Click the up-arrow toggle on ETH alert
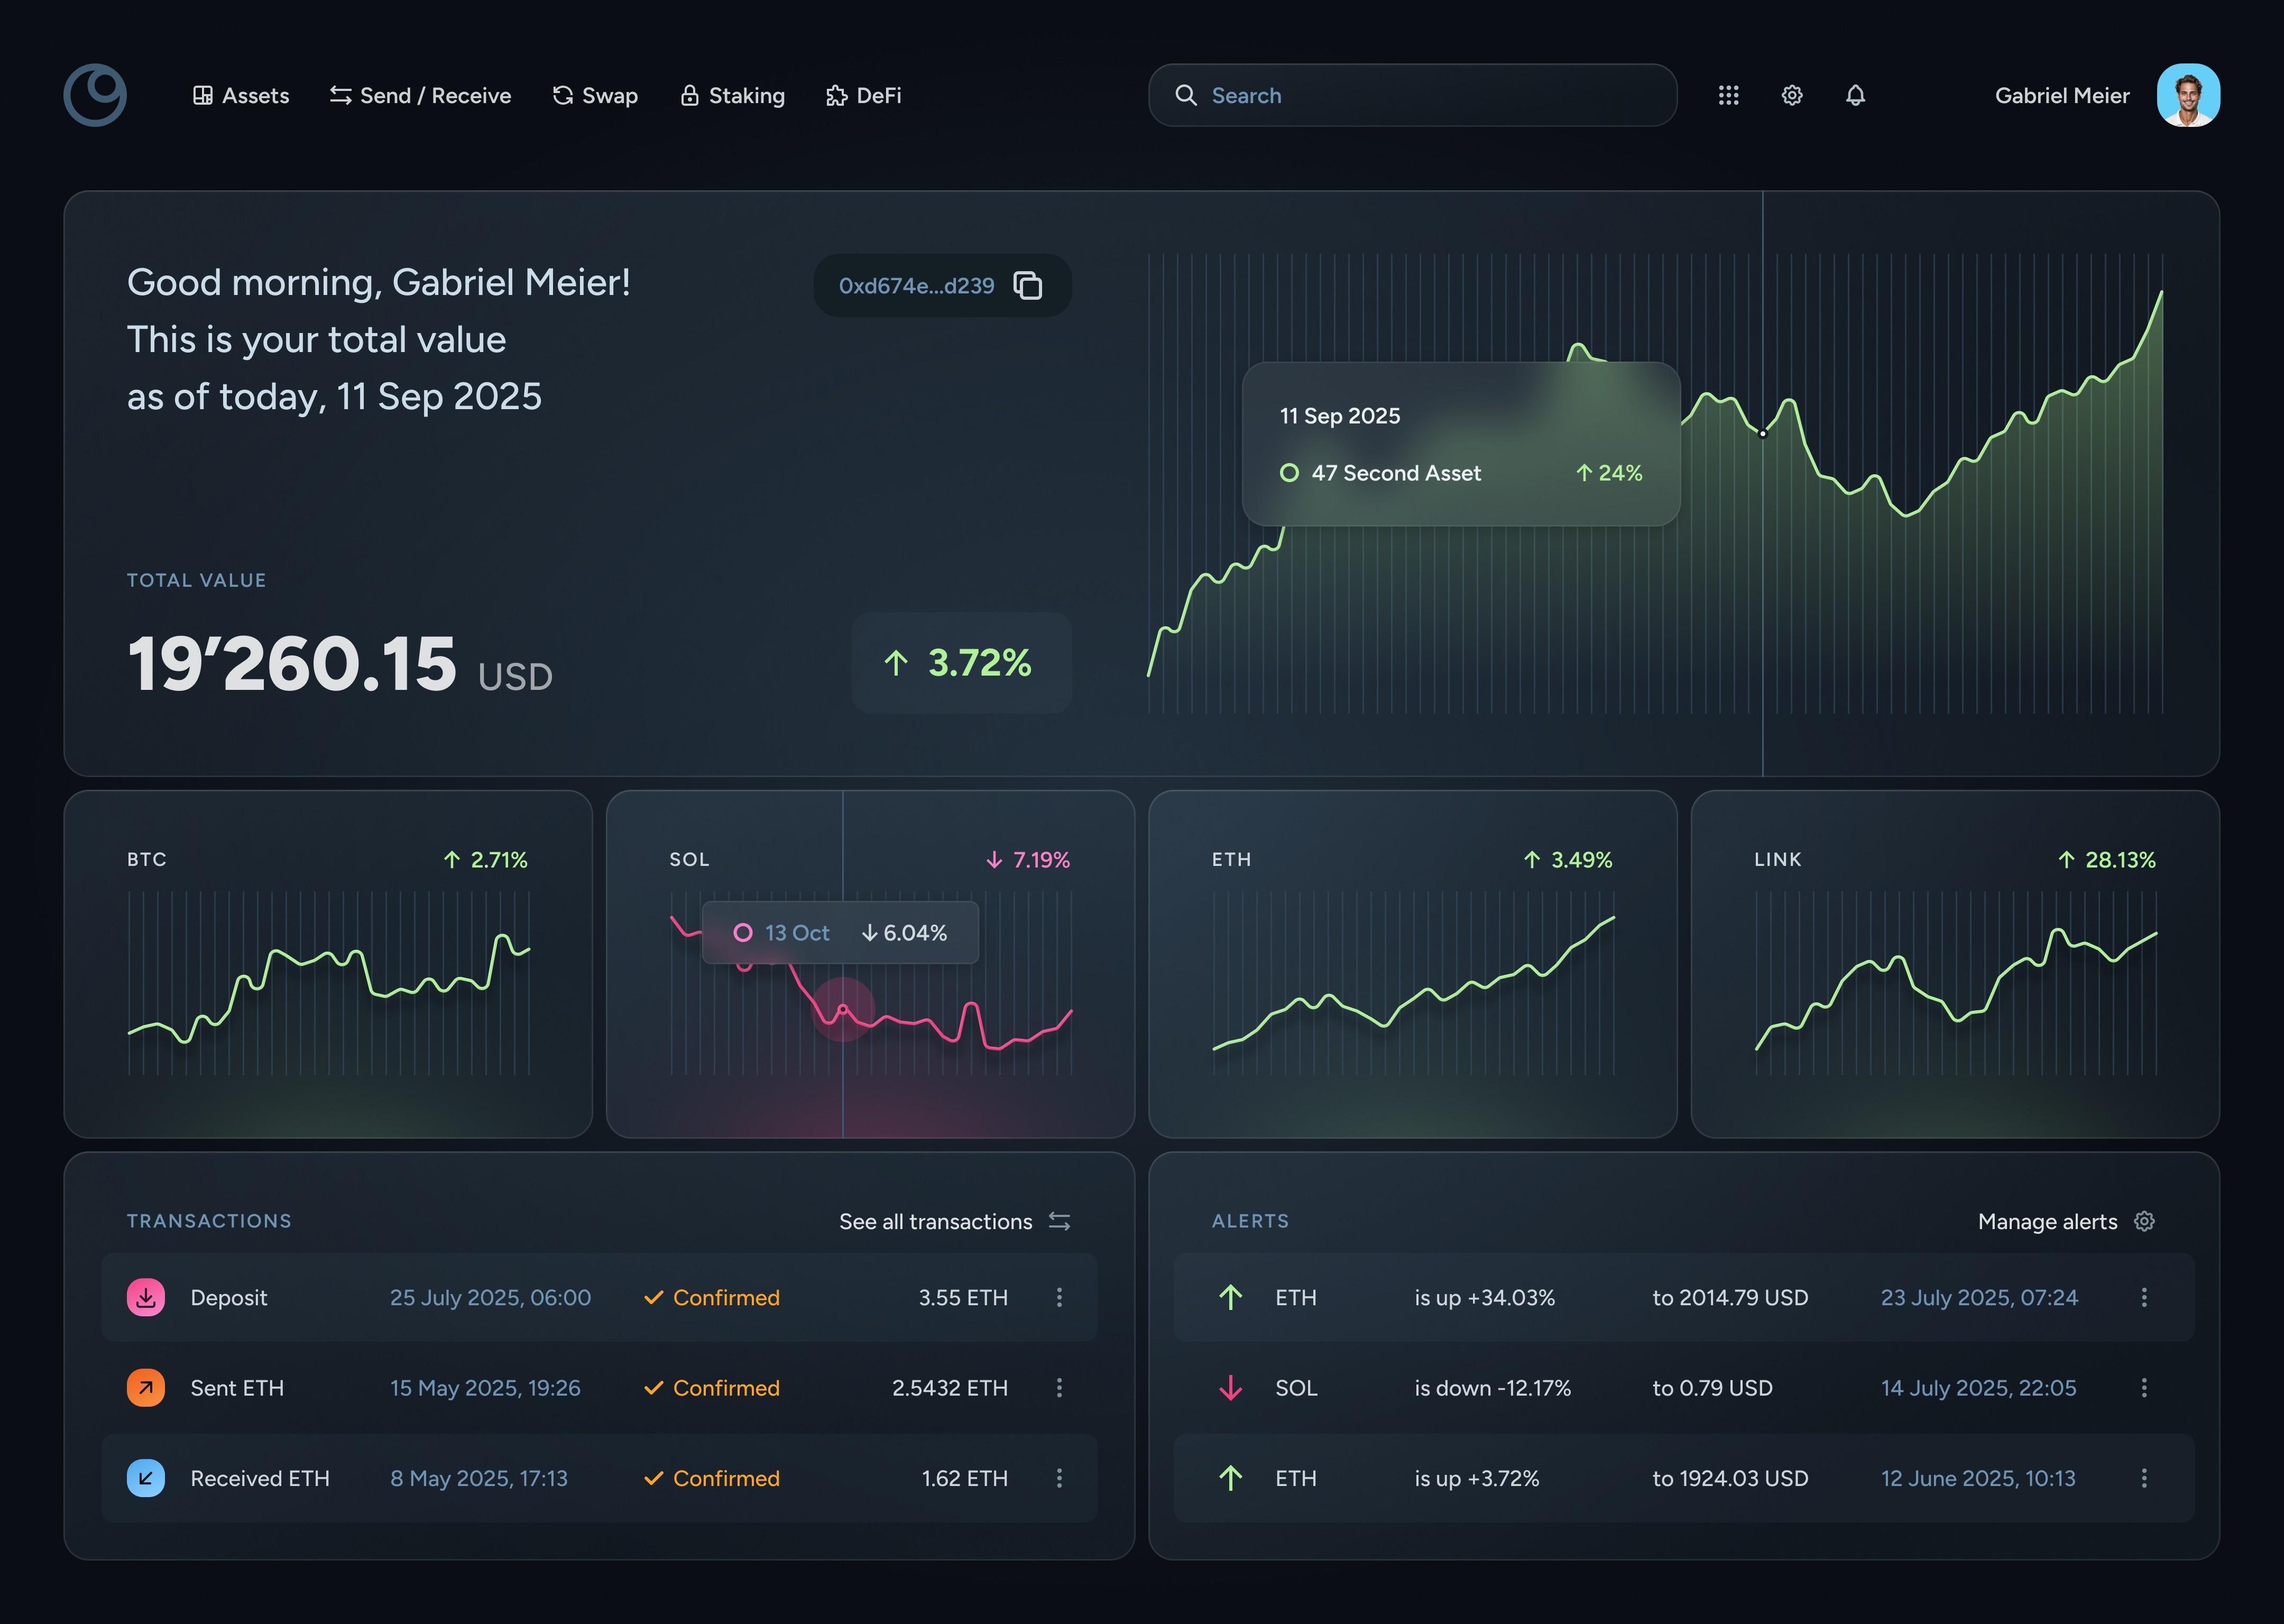The image size is (2284, 1624). (x=1231, y=1297)
